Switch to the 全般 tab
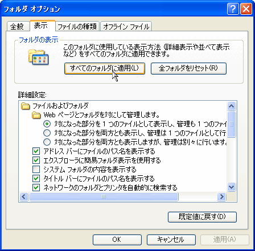255x251 pixels. click(18, 26)
